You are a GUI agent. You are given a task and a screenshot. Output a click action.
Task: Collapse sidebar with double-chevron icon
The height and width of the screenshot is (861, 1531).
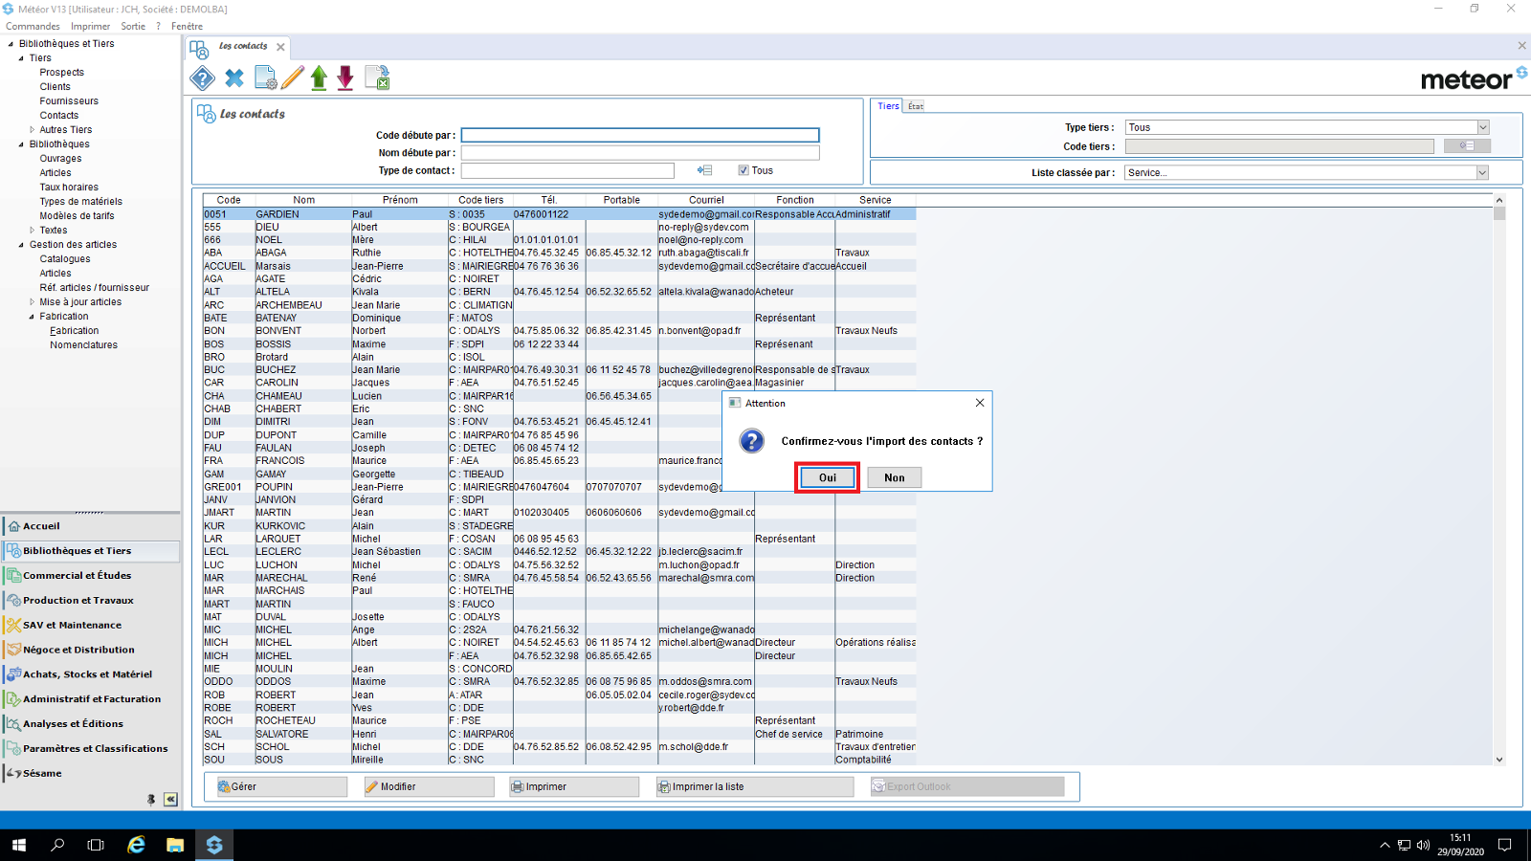click(170, 799)
